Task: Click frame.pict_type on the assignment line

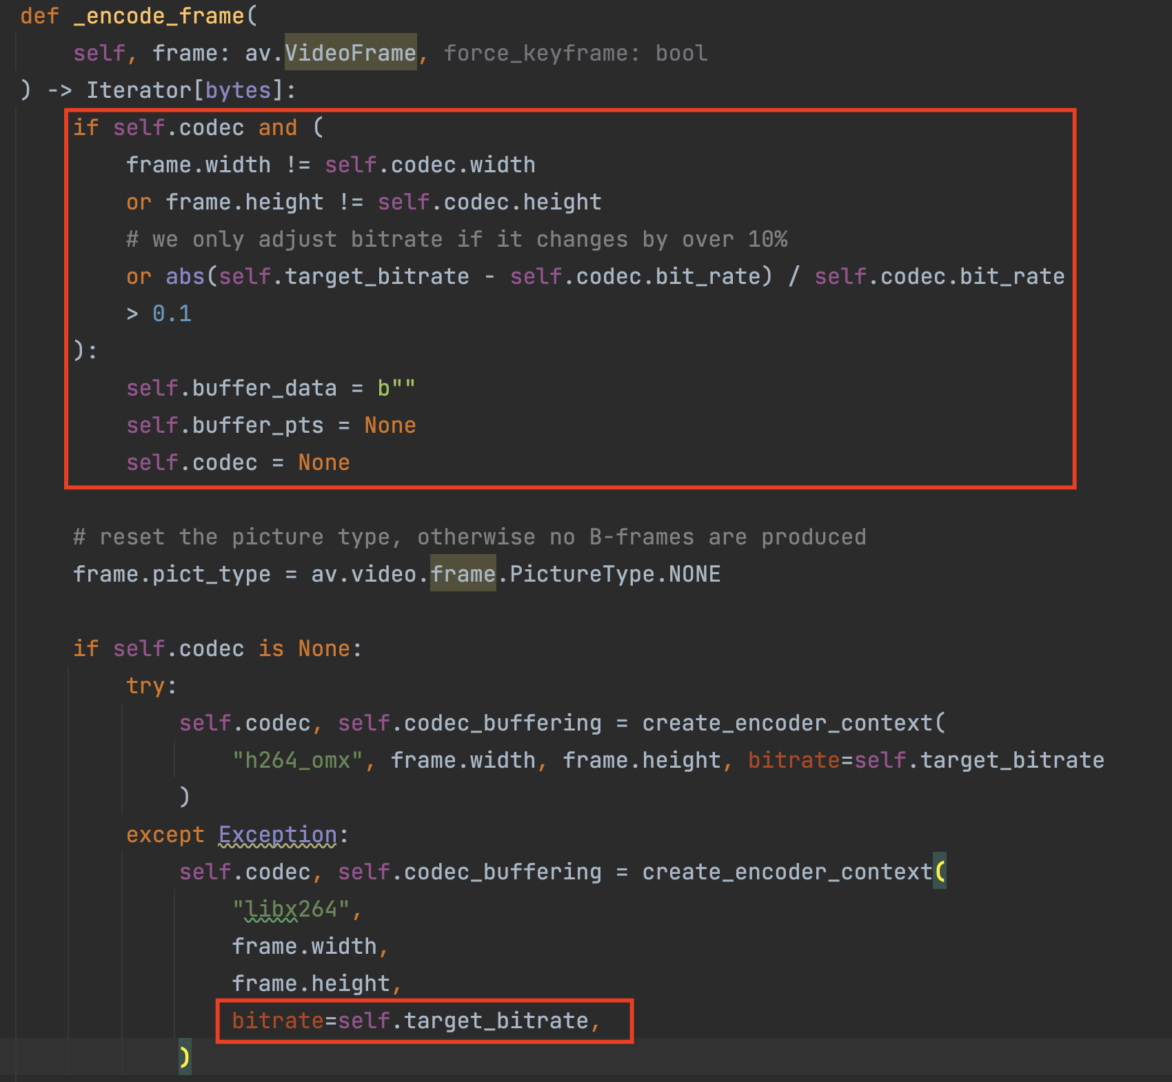Action: pyautogui.click(x=172, y=574)
